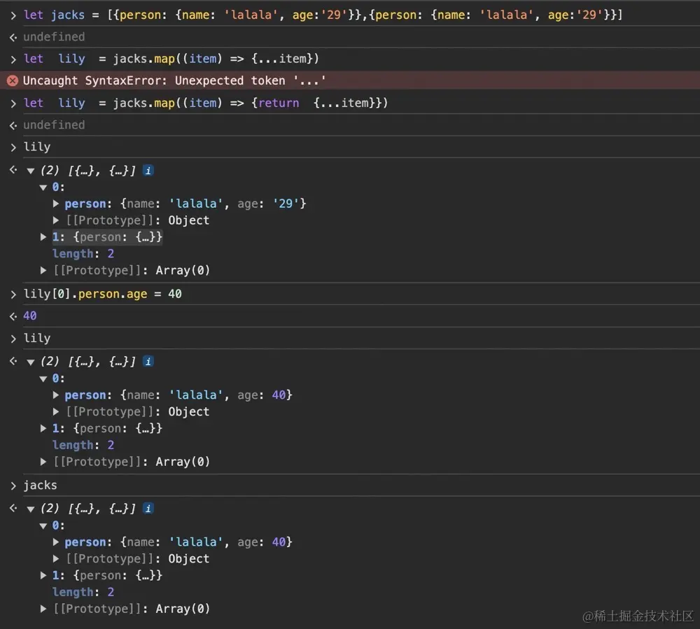Viewport: 700px width, 629px height.
Task: Expand [[Prototype]]: Object in jacks output
Action: pos(56,559)
